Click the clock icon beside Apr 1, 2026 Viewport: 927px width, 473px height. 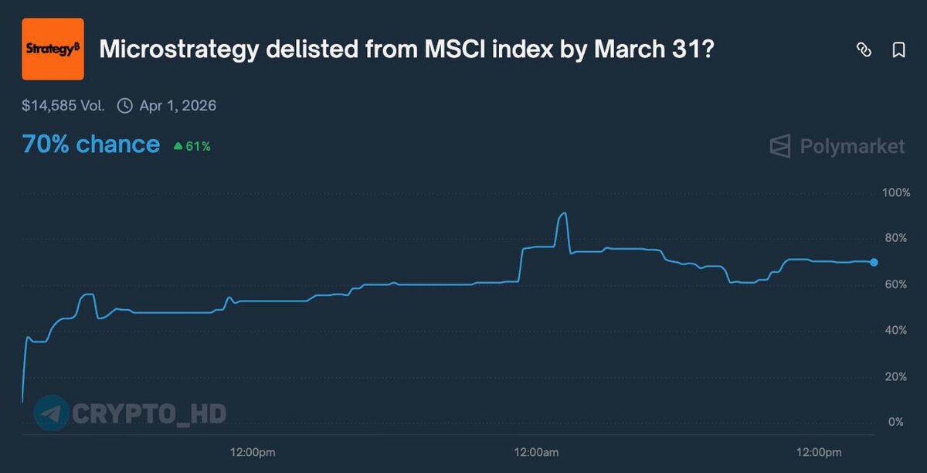(124, 106)
